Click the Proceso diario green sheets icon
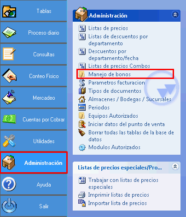The width and height of the screenshot is (186, 217). point(9,32)
